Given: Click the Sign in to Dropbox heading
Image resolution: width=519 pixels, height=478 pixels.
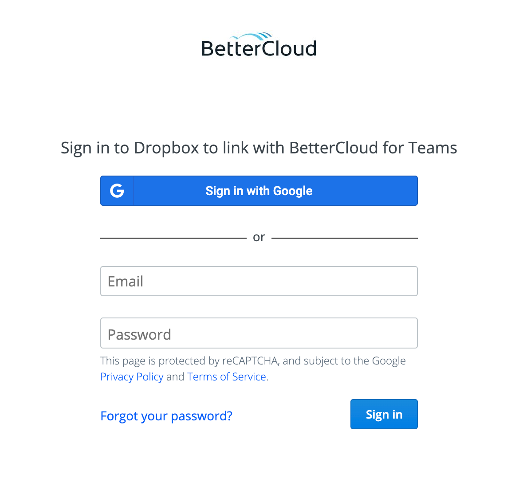Looking at the screenshot, I should (259, 148).
